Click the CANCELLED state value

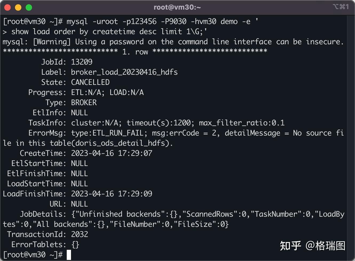point(90,82)
